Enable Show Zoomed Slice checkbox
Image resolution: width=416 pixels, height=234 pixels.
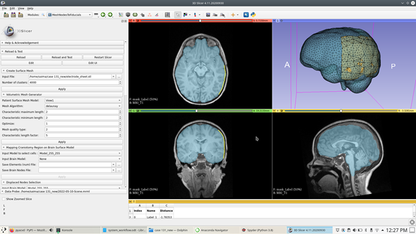pyautogui.click(x=4, y=199)
